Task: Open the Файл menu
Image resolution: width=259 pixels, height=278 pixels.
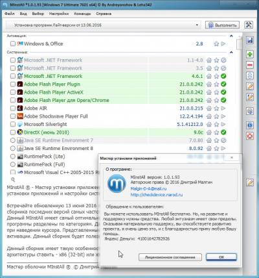Action: click(10, 14)
